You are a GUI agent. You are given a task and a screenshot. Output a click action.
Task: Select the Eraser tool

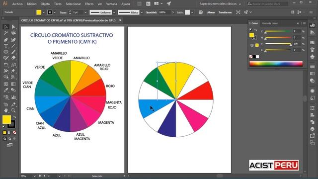tap(13, 58)
